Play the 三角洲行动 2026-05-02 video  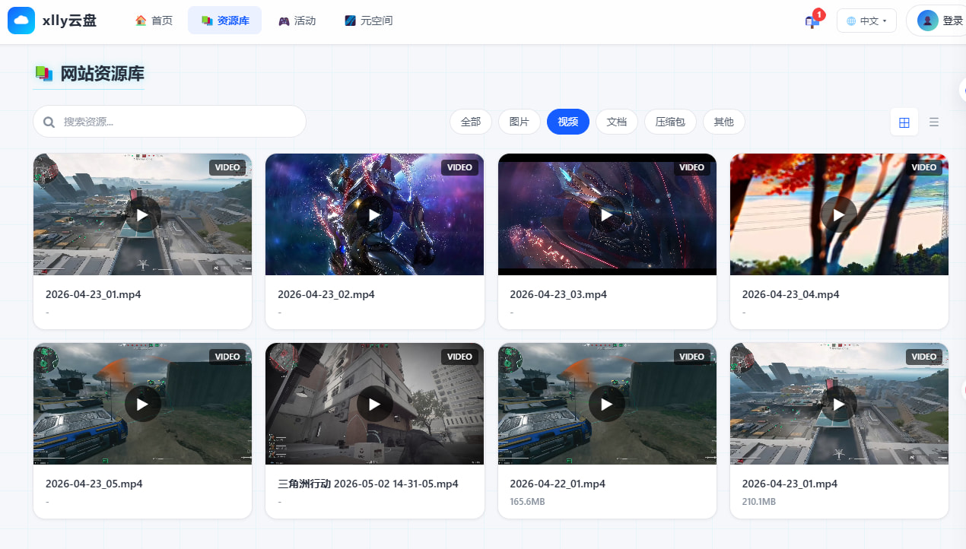point(374,405)
